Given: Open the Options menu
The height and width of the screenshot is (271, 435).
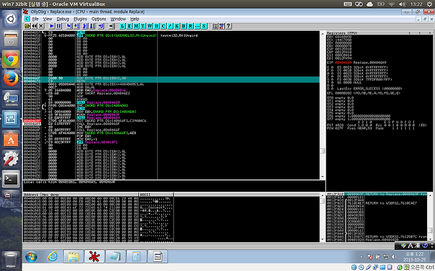Looking at the screenshot, I should tap(98, 19).
